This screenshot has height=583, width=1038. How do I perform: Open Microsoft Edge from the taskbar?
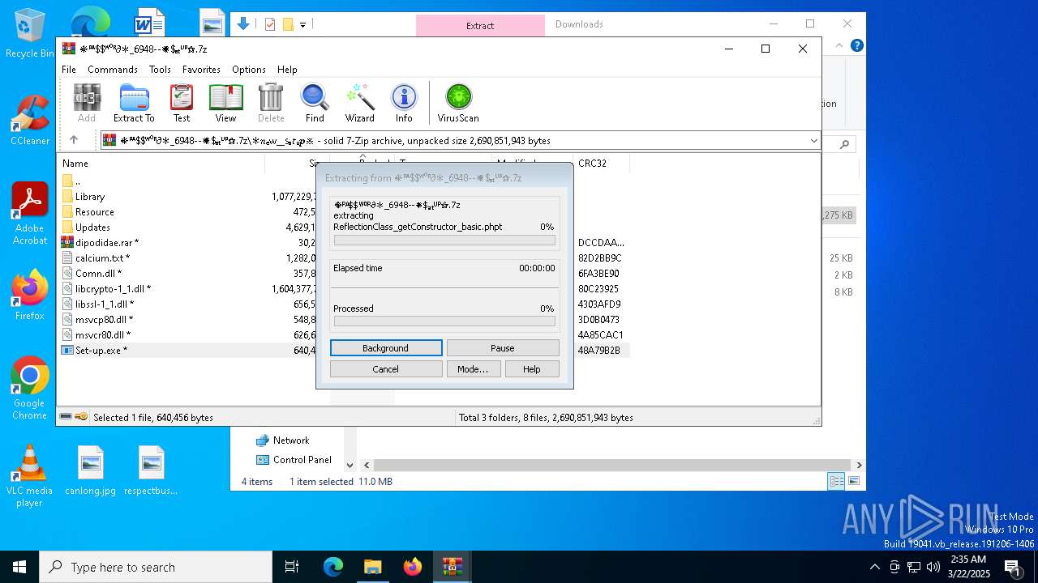(333, 567)
